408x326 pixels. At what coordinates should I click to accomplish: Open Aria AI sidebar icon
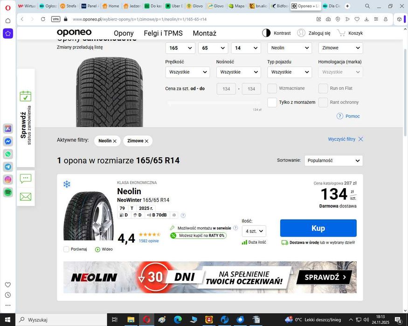point(8,129)
